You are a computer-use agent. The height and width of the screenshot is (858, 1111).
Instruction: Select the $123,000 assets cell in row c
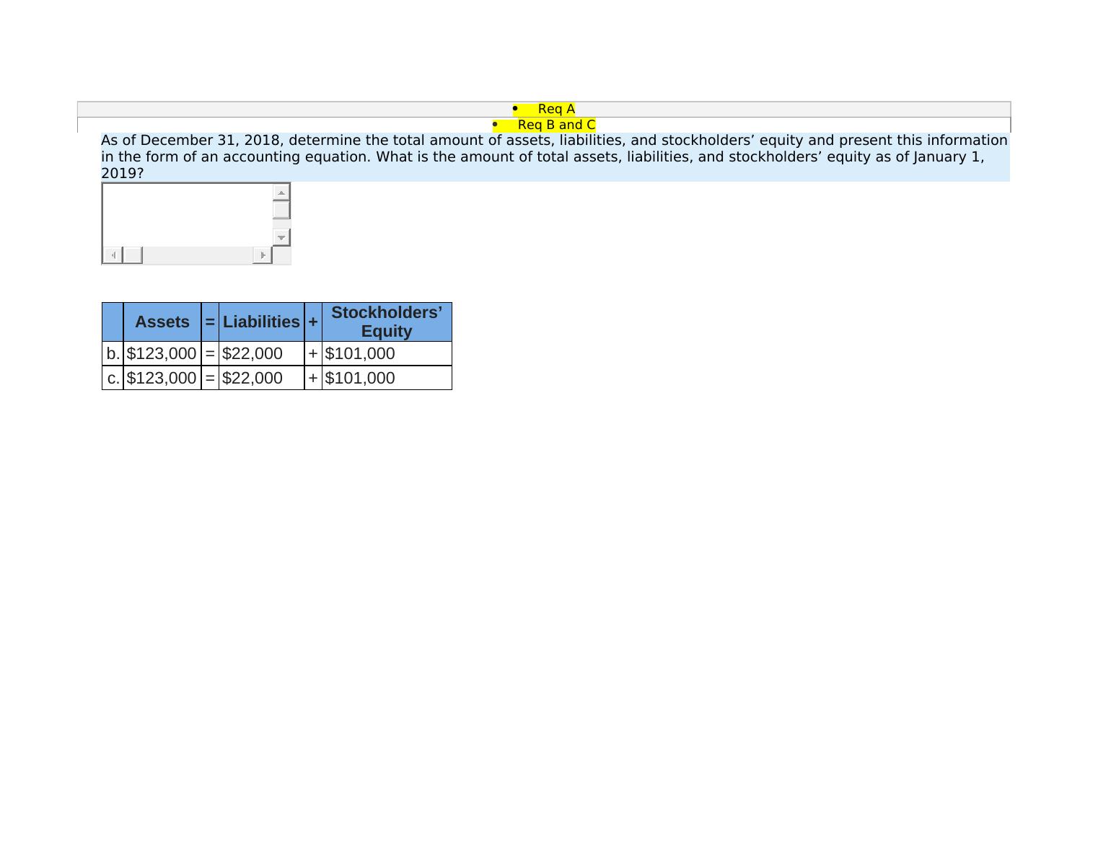(162, 379)
